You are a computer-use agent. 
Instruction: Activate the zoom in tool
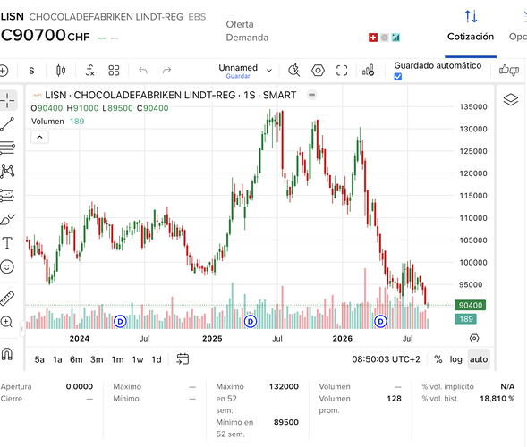click(x=7, y=322)
